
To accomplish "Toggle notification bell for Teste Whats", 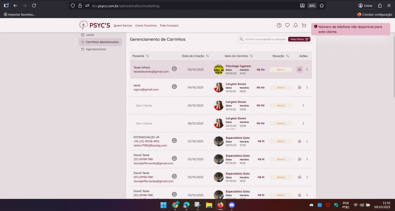I will [174, 69].
